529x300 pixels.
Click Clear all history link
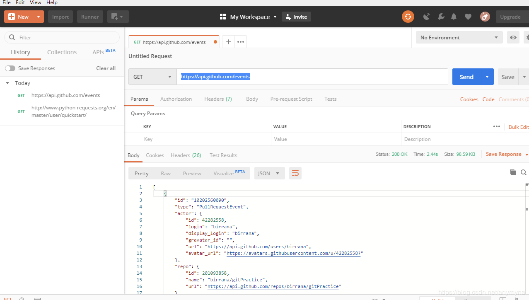[106, 68]
